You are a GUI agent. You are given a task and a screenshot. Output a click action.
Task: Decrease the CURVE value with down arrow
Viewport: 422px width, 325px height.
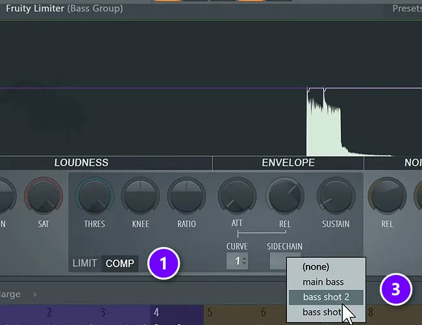click(x=244, y=263)
